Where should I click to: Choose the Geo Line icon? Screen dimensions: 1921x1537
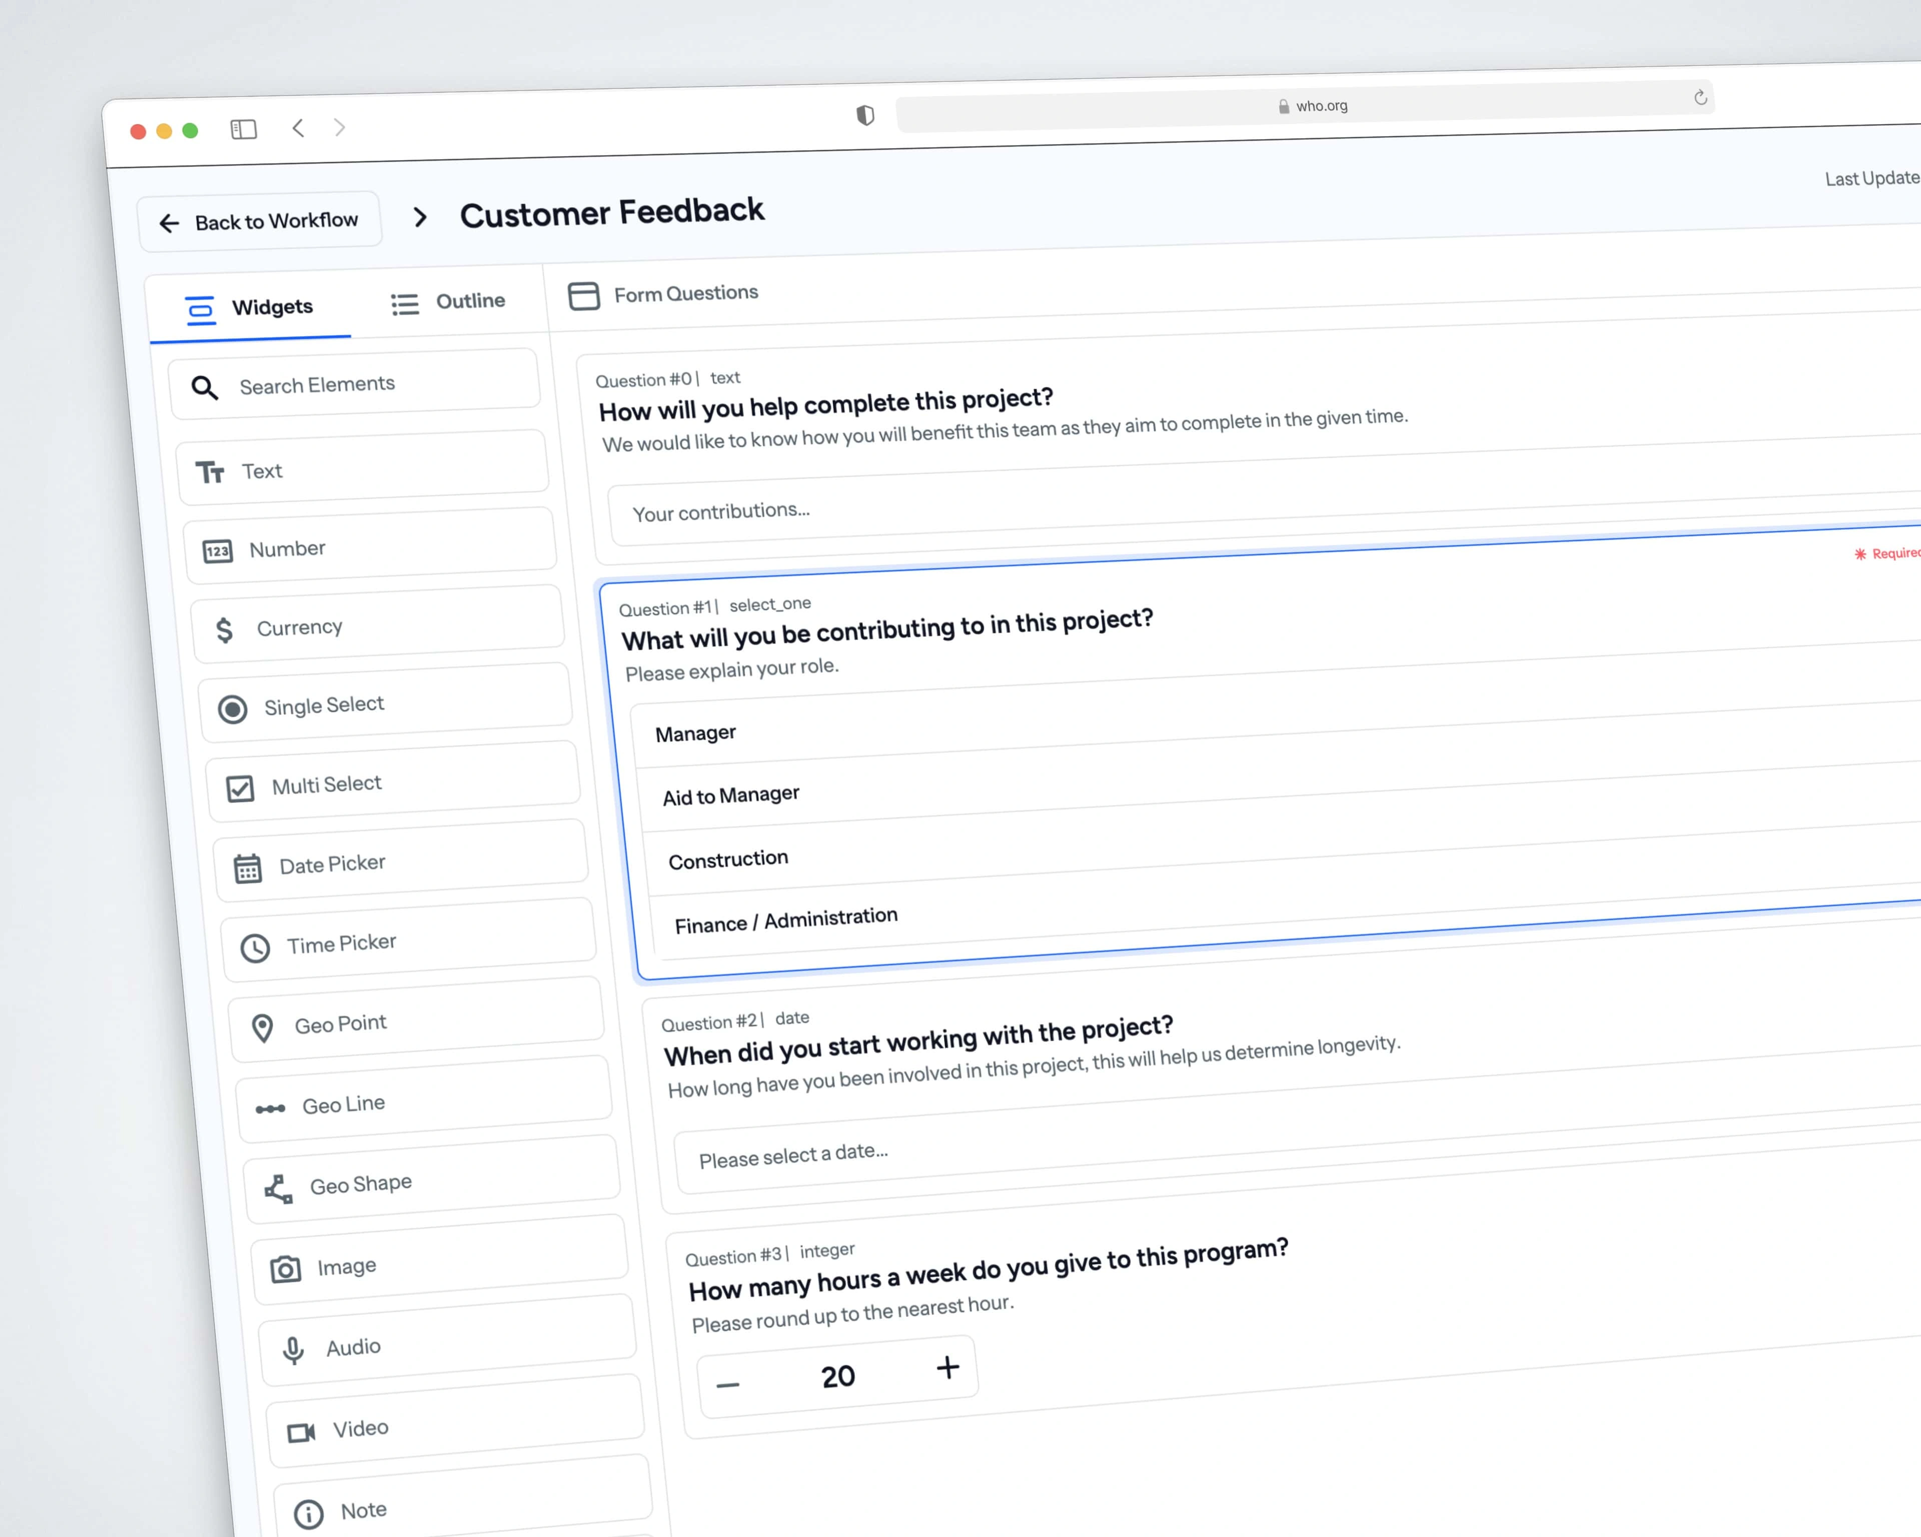pyautogui.click(x=270, y=1108)
